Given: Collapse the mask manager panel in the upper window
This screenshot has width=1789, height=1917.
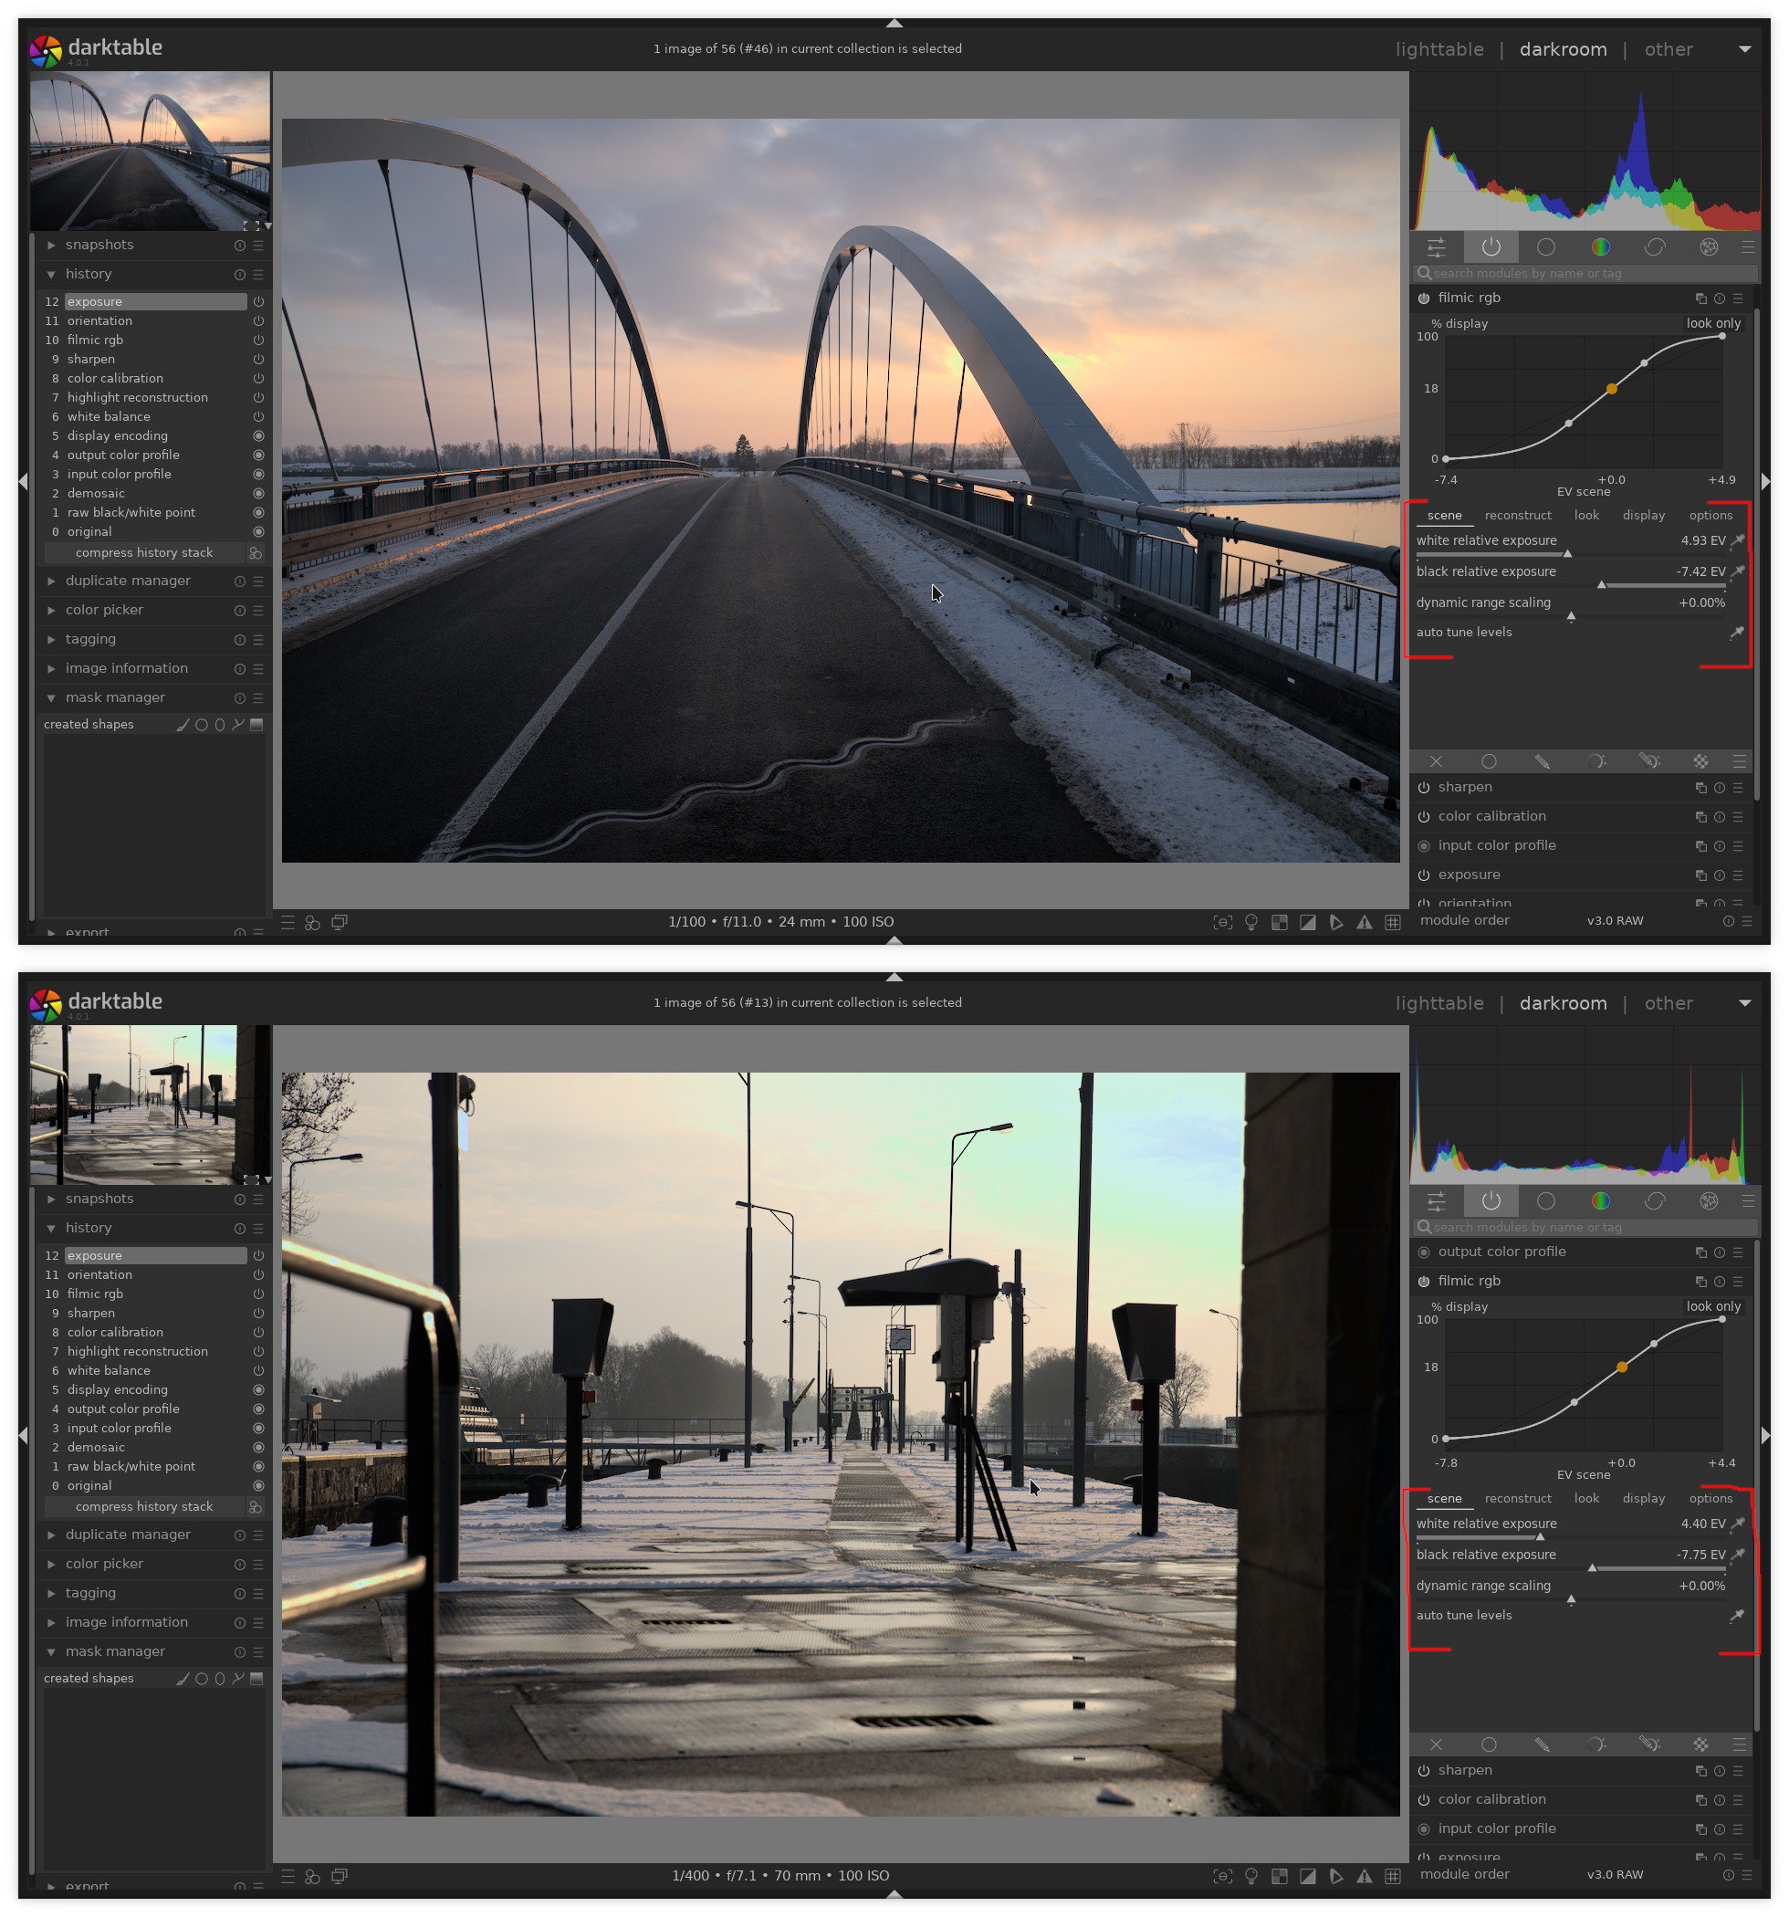Looking at the screenshot, I should pos(115,697).
